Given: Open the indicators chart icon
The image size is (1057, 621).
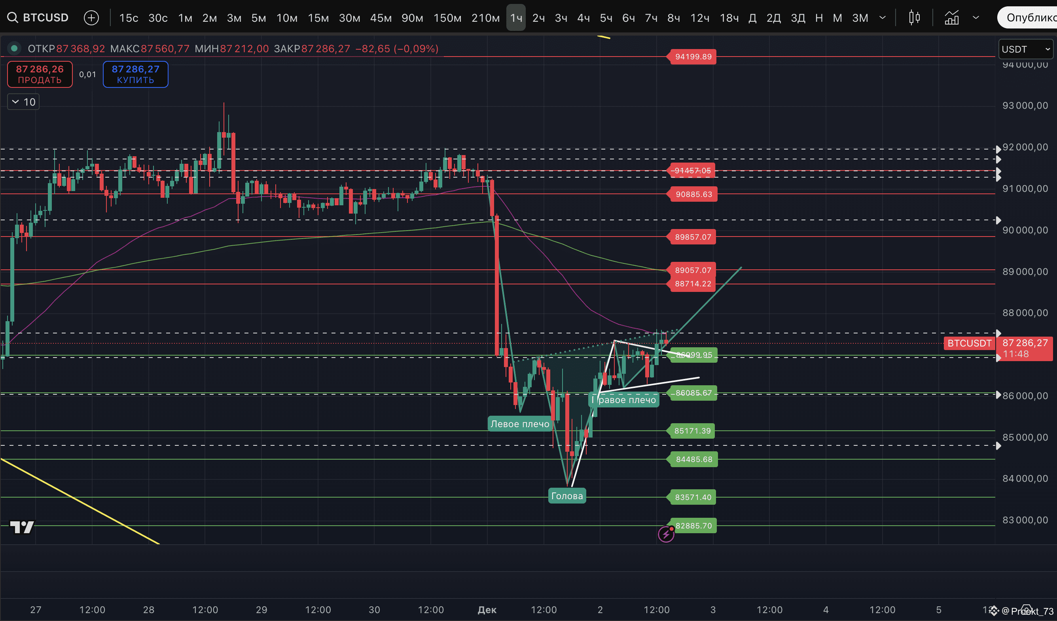Looking at the screenshot, I should pyautogui.click(x=951, y=18).
